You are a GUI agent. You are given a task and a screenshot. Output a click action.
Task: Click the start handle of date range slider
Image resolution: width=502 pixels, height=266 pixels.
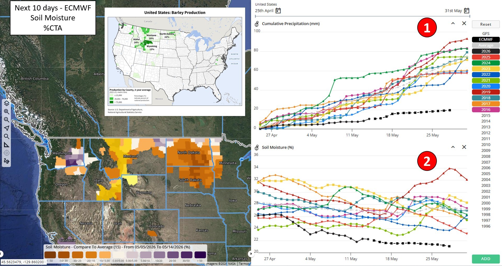[x=255, y=16]
